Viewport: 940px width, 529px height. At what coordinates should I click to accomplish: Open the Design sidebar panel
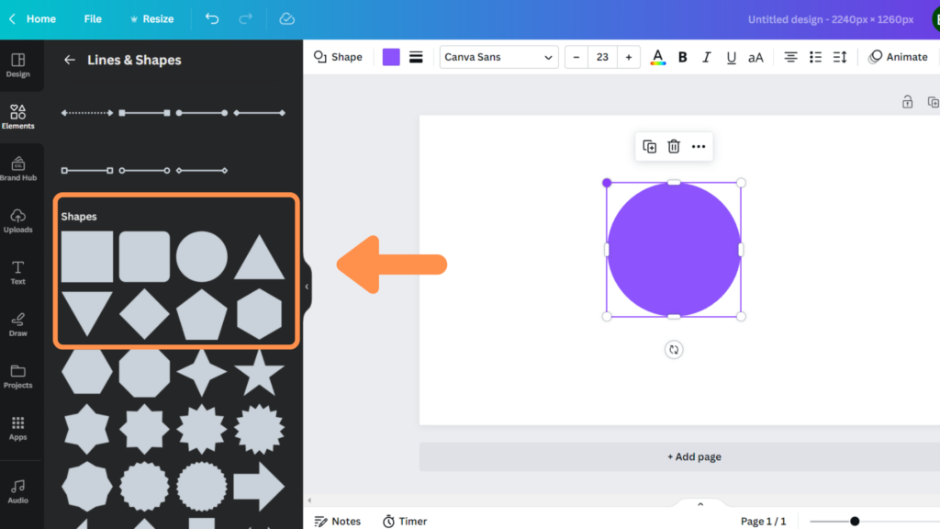(x=18, y=66)
